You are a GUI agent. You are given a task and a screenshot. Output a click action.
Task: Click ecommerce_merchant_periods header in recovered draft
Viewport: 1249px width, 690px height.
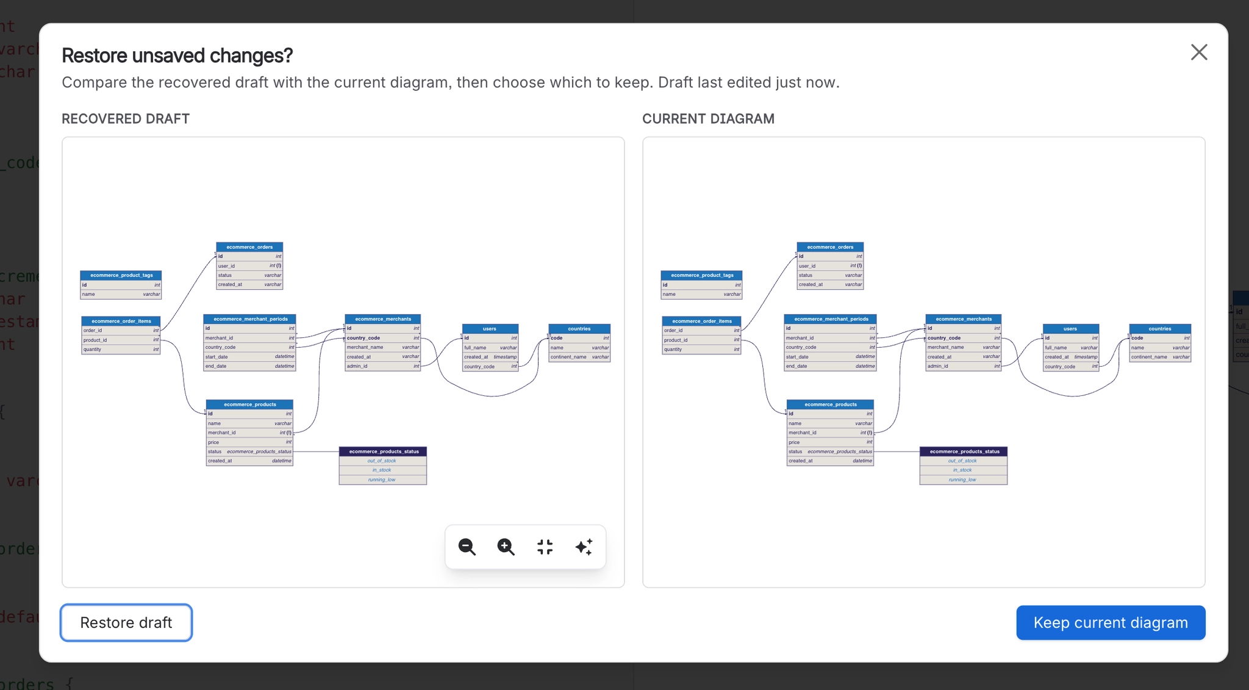(250, 319)
